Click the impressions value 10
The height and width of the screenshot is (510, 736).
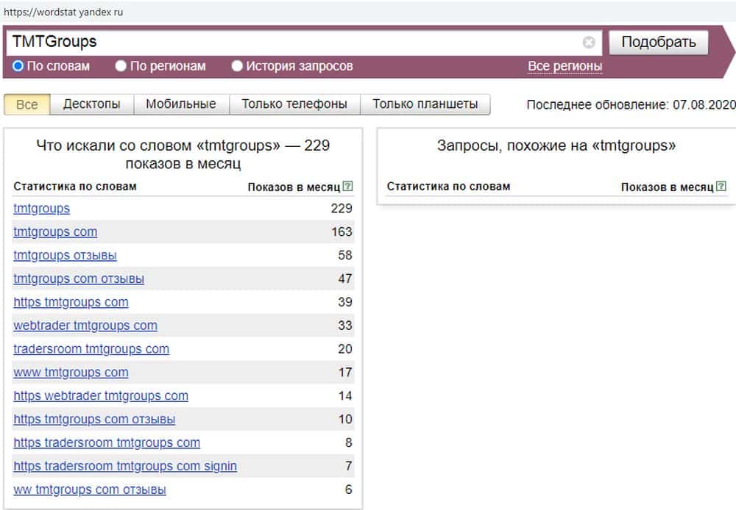coord(345,420)
